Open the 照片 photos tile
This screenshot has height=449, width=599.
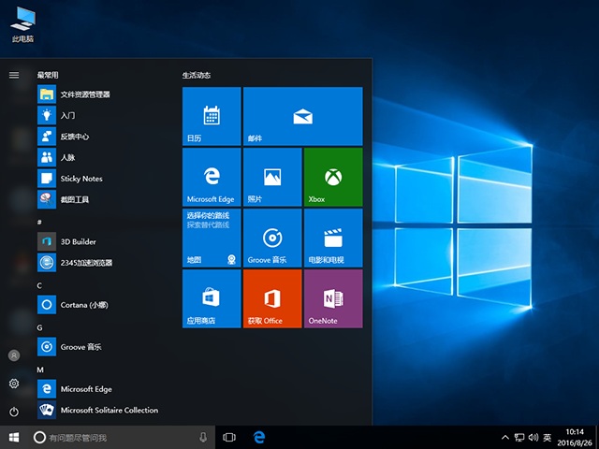tap(271, 177)
